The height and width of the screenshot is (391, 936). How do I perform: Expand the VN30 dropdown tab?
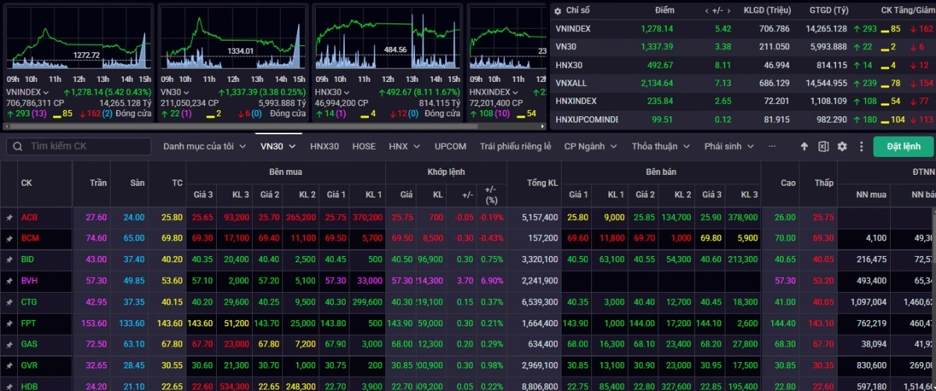(x=278, y=146)
